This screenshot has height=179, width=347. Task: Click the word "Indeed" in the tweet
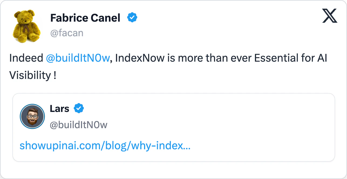click(x=26, y=58)
